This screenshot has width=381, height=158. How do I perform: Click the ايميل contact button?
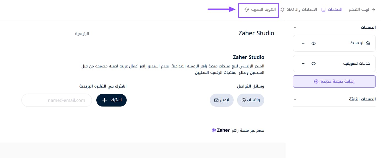point(222,100)
